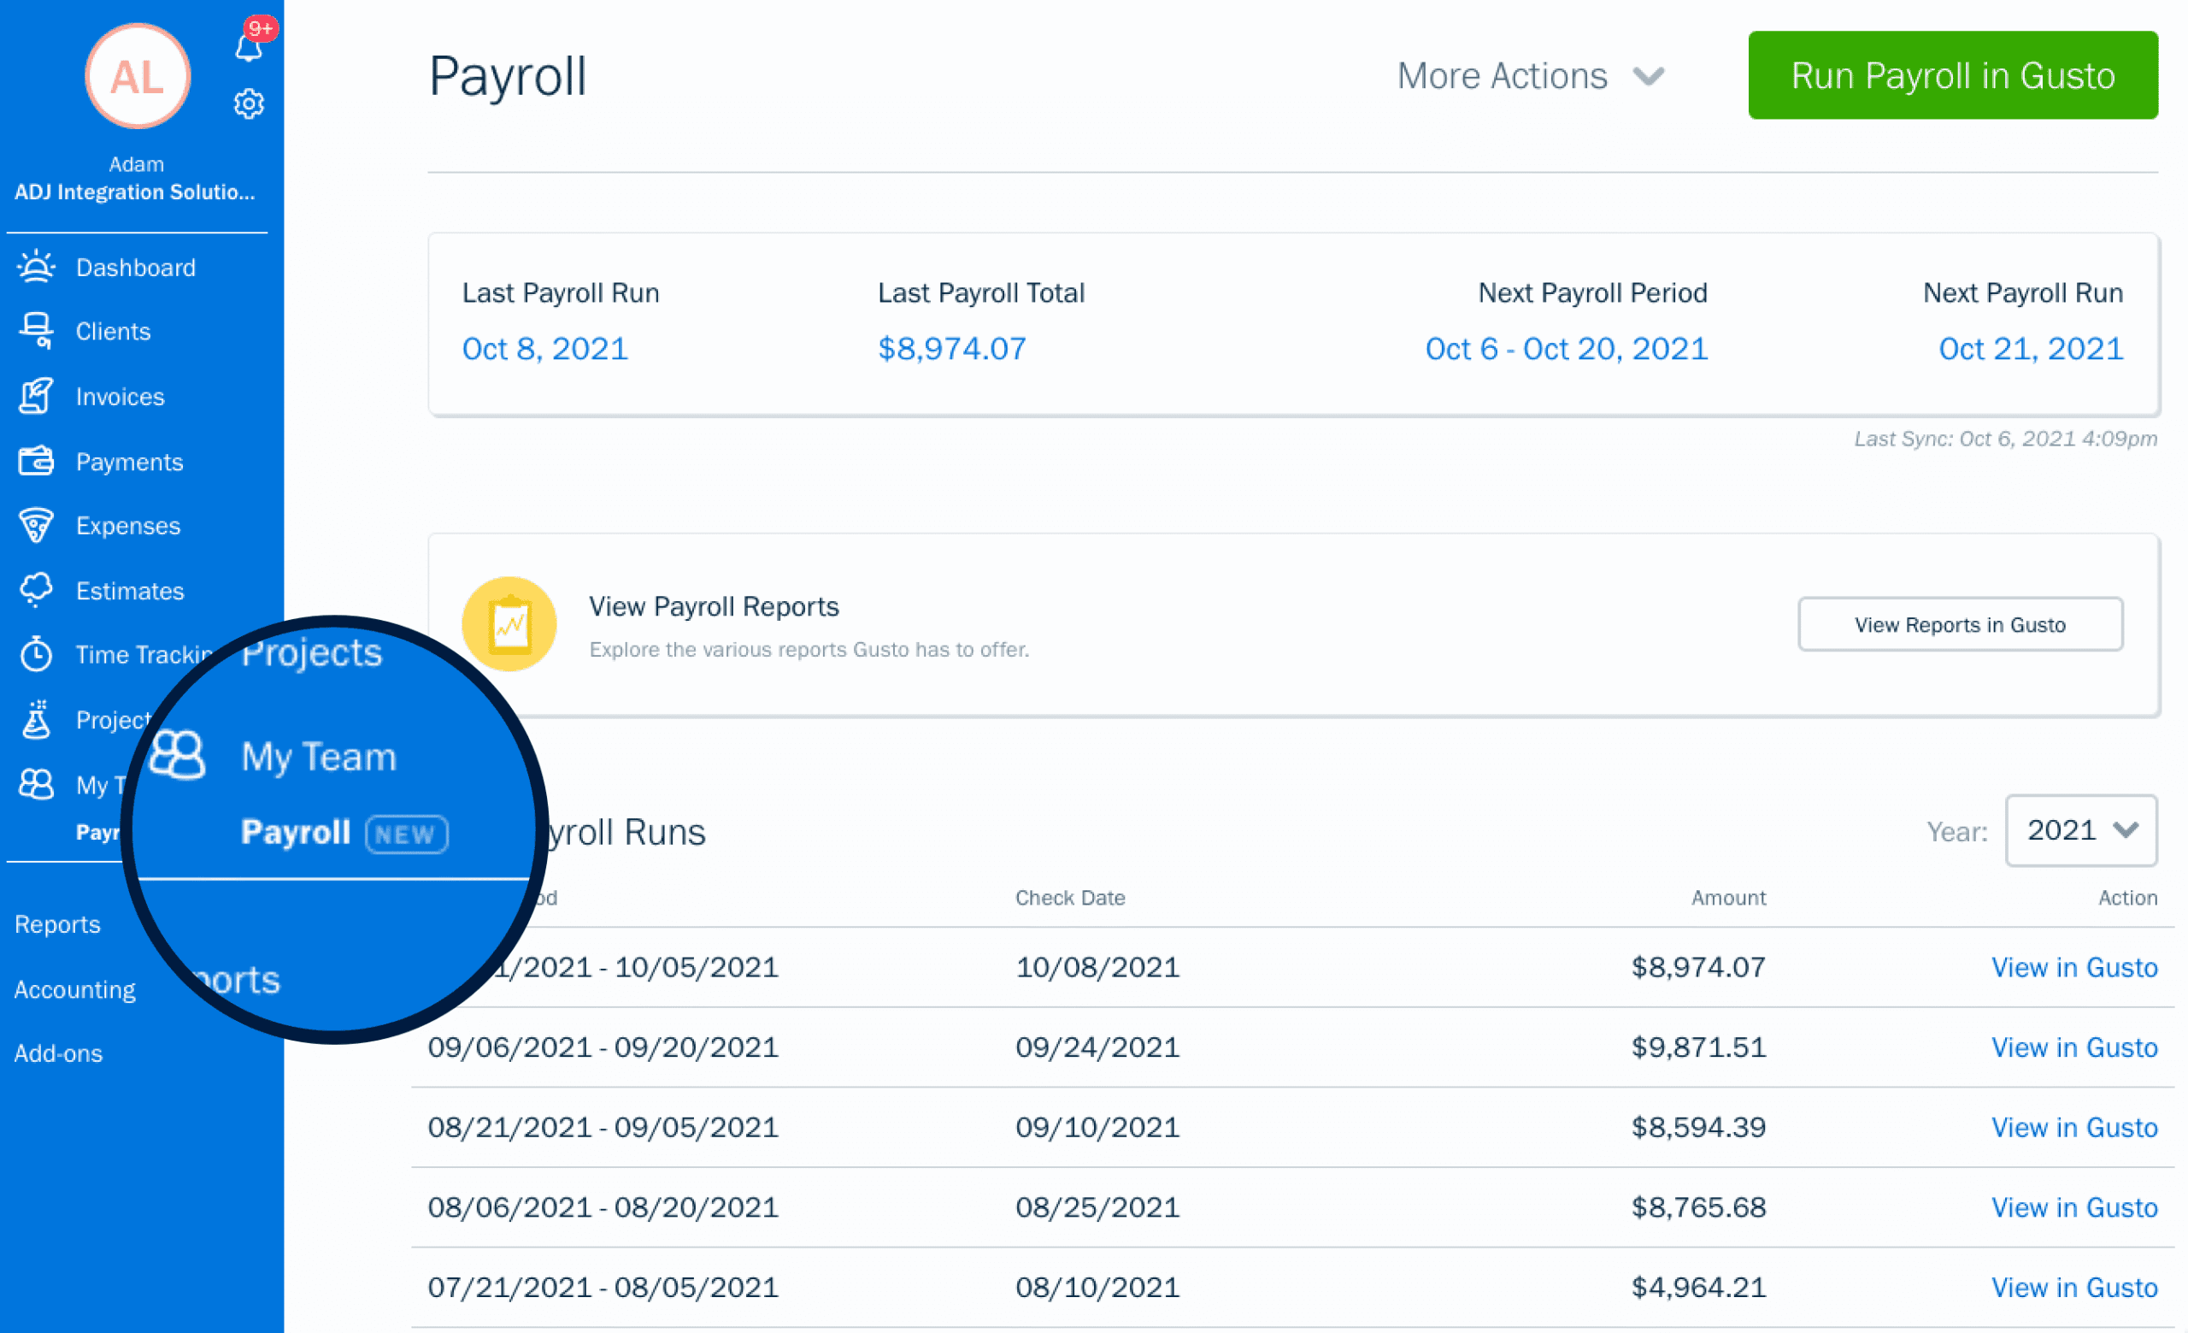Click the yellow payroll reports clipboard icon

509,624
